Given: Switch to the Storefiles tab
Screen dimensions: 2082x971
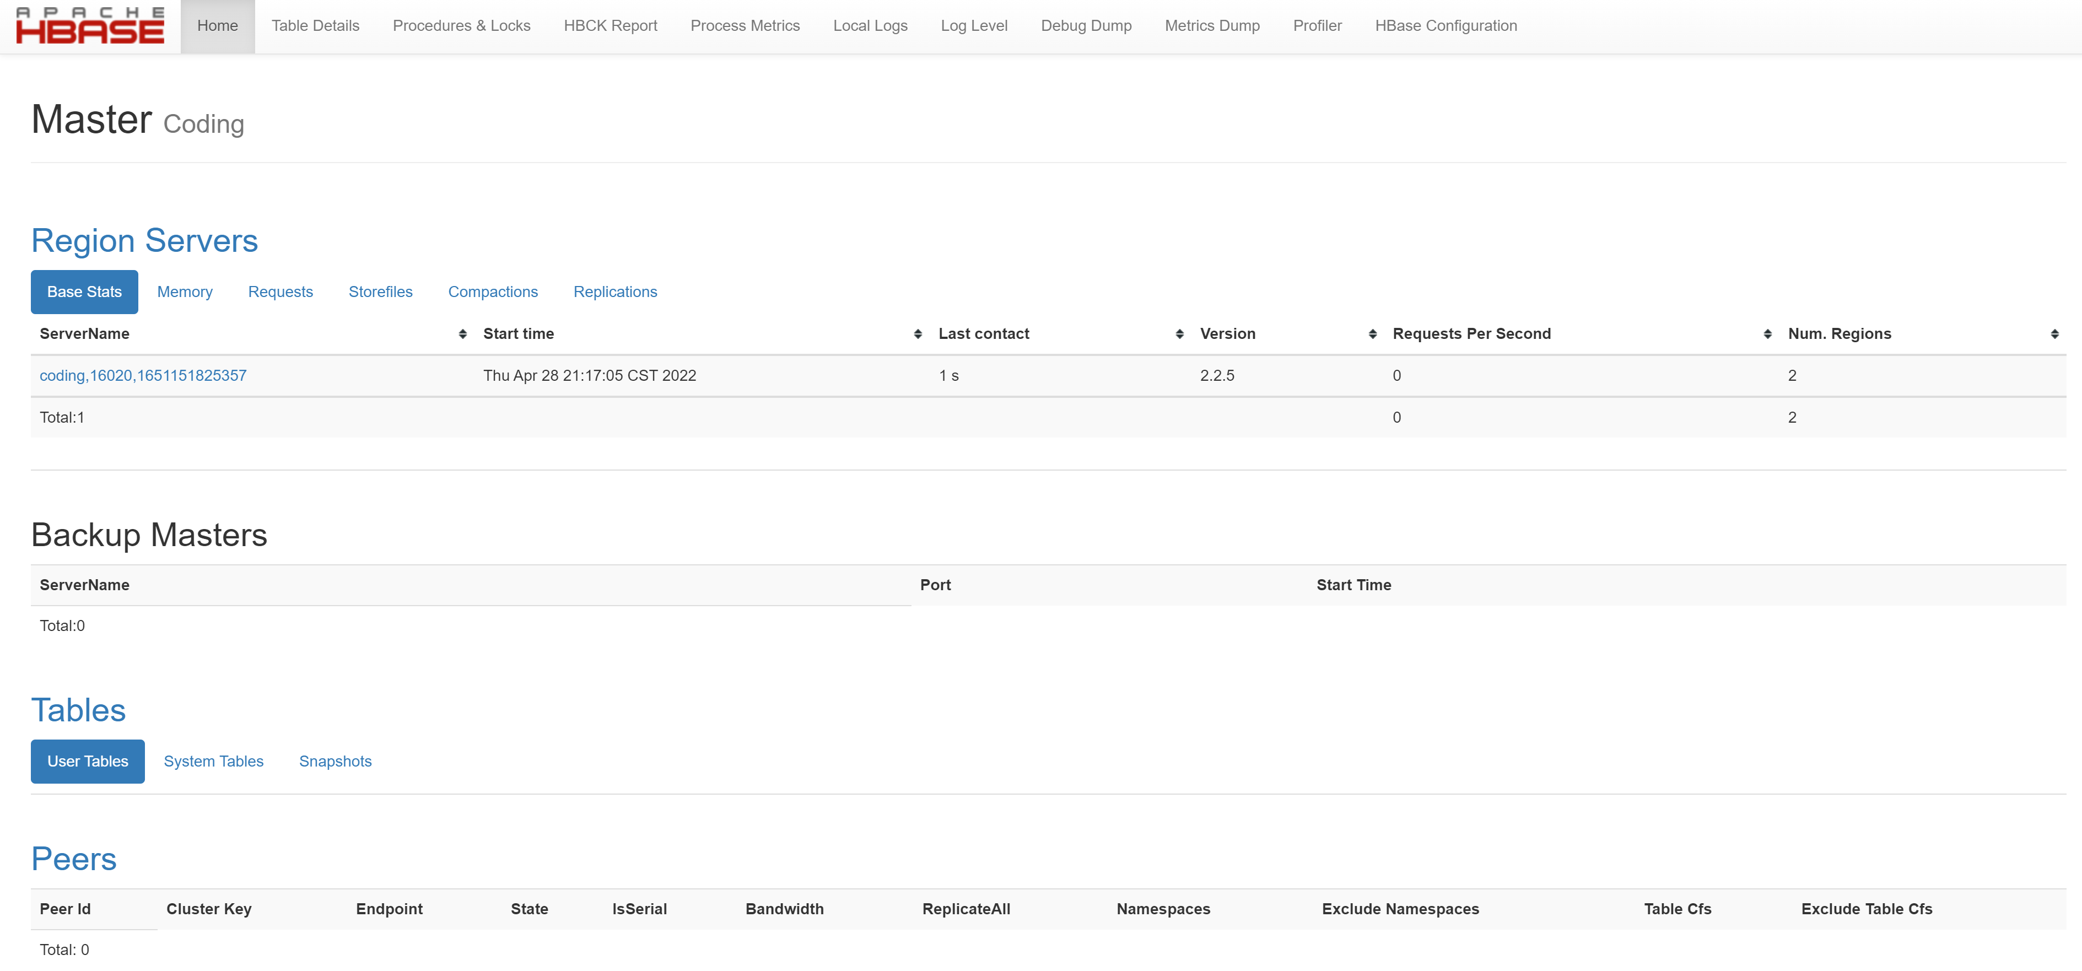Looking at the screenshot, I should click(x=380, y=292).
